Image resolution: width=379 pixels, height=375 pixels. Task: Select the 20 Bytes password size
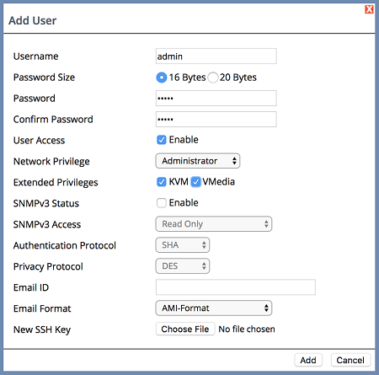tap(213, 78)
